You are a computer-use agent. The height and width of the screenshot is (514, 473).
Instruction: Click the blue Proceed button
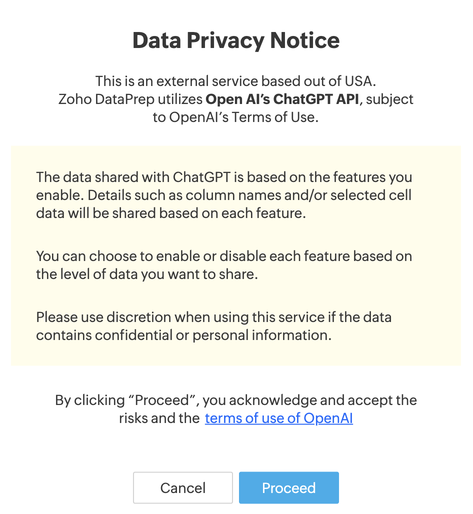pyautogui.click(x=288, y=487)
